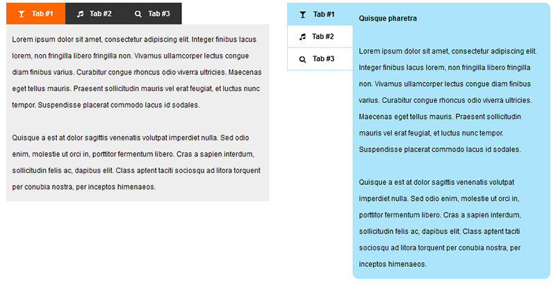Screen dimensions: 556x285
Task: Open the white vertical Tab #3
Action: [x=320, y=59]
